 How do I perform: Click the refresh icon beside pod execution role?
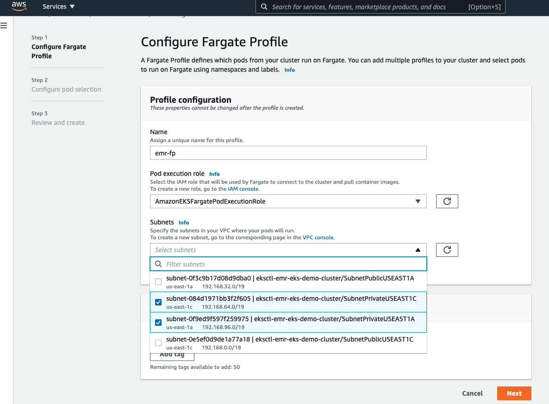[x=446, y=201]
